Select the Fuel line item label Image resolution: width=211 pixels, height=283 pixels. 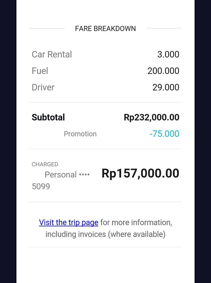tap(40, 71)
